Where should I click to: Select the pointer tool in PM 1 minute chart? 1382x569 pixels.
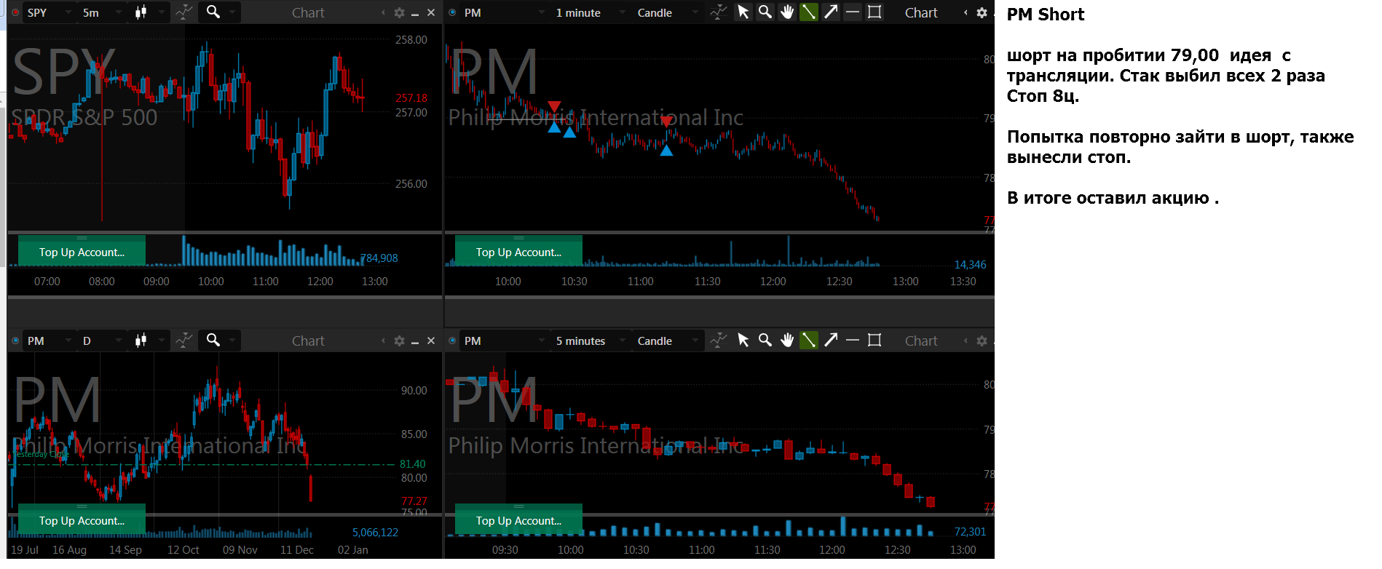743,12
